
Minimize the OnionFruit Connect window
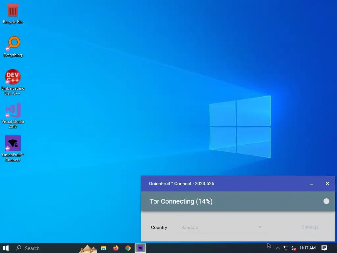(x=311, y=184)
